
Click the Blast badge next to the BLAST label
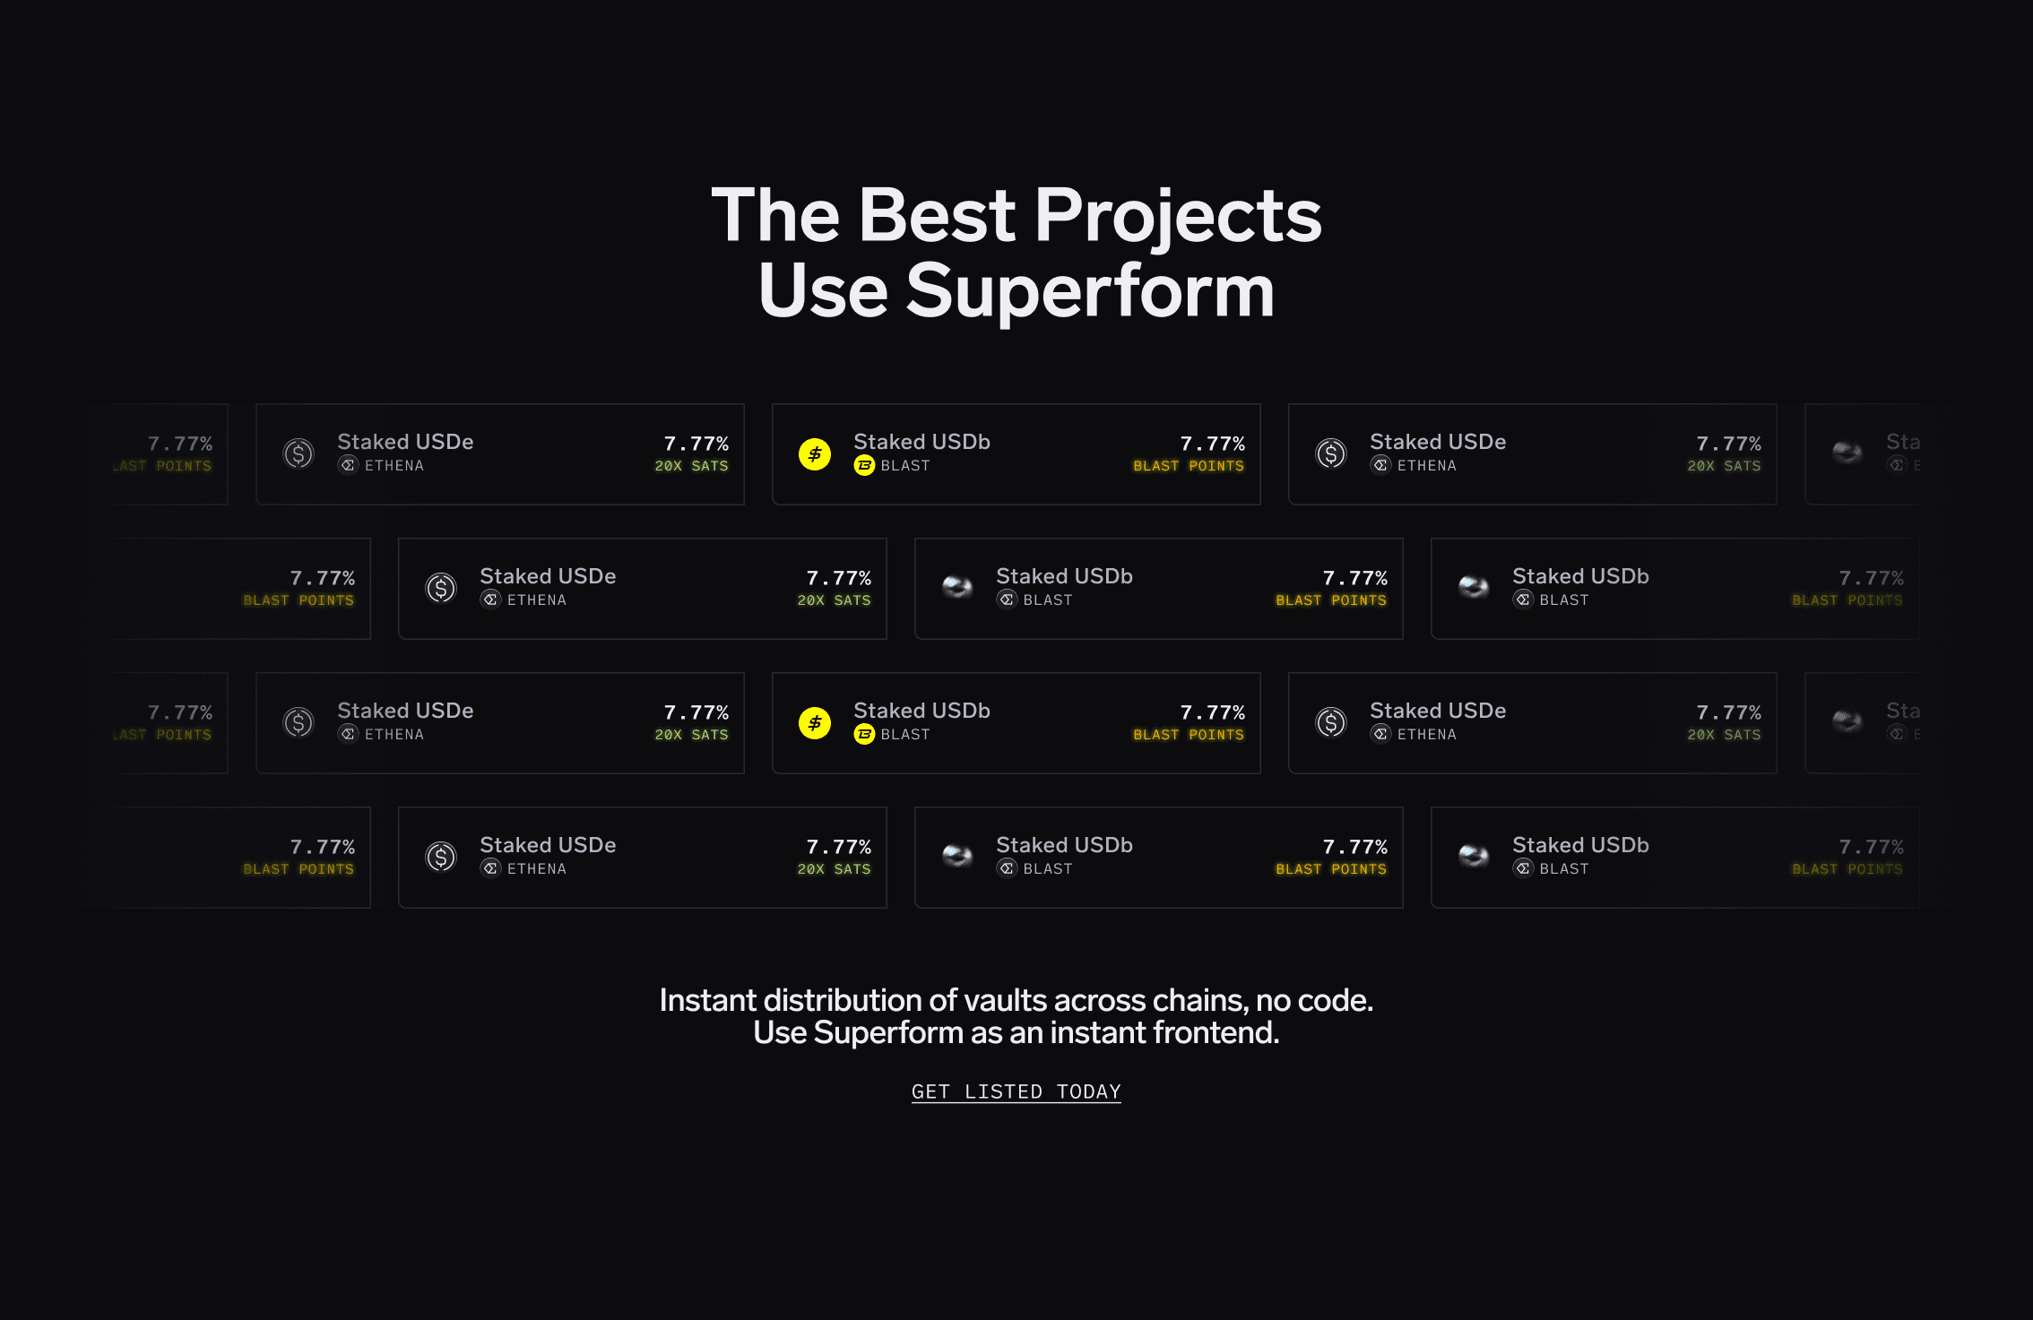(x=863, y=465)
